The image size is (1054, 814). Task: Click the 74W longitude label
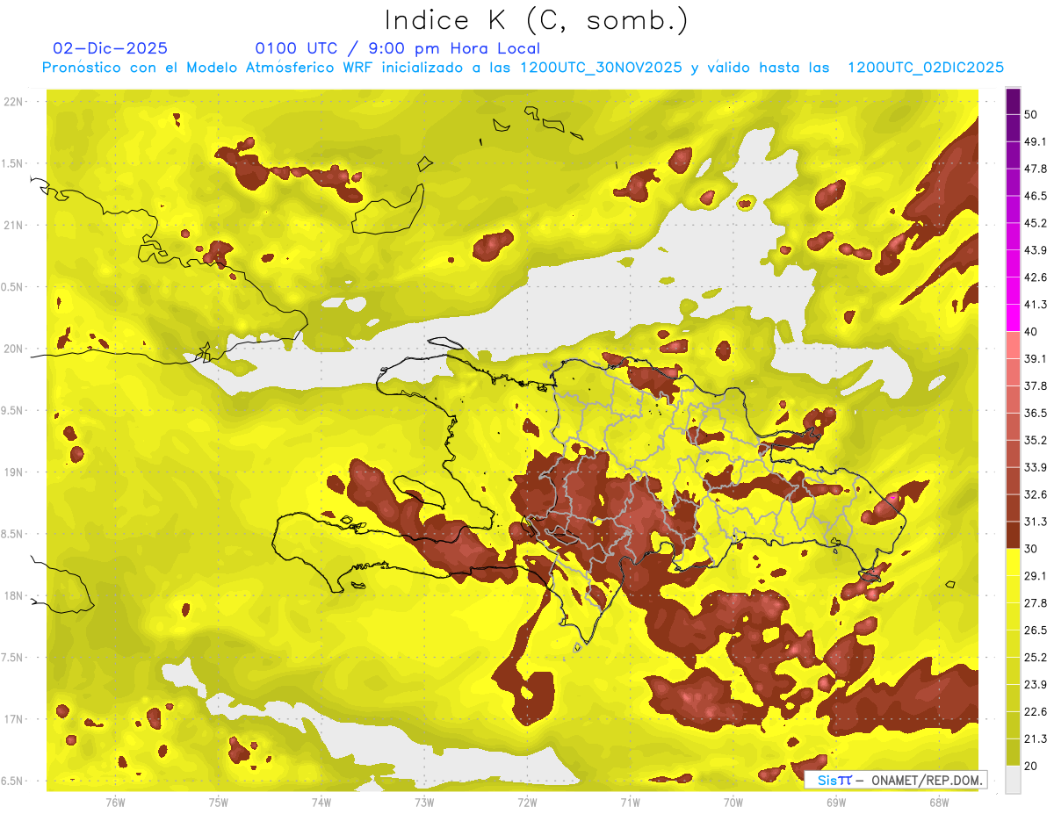coord(321,803)
